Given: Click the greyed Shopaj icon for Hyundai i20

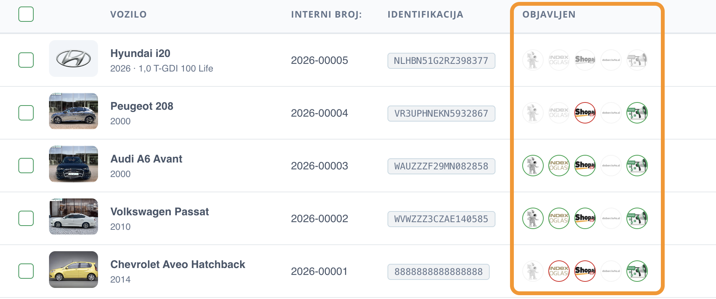Looking at the screenshot, I should click(585, 60).
